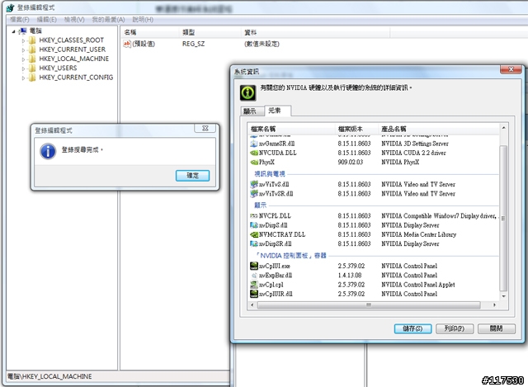This screenshot has width=528, height=387.
Task: Click the 檔案版本 column header
Action: click(357, 130)
